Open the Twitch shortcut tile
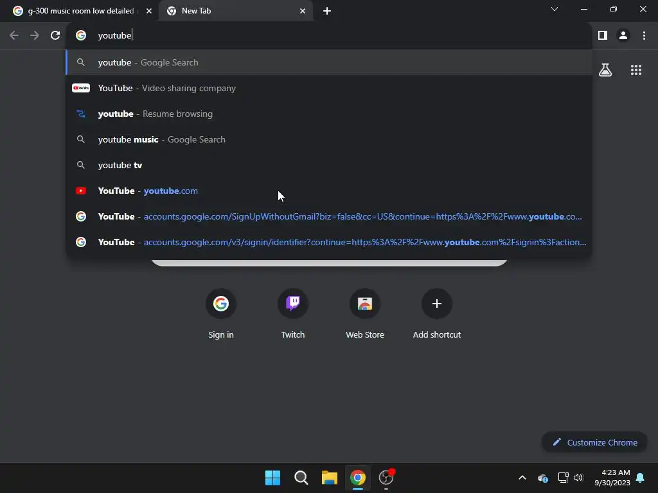Viewport: 658px width, 493px height. (x=293, y=313)
